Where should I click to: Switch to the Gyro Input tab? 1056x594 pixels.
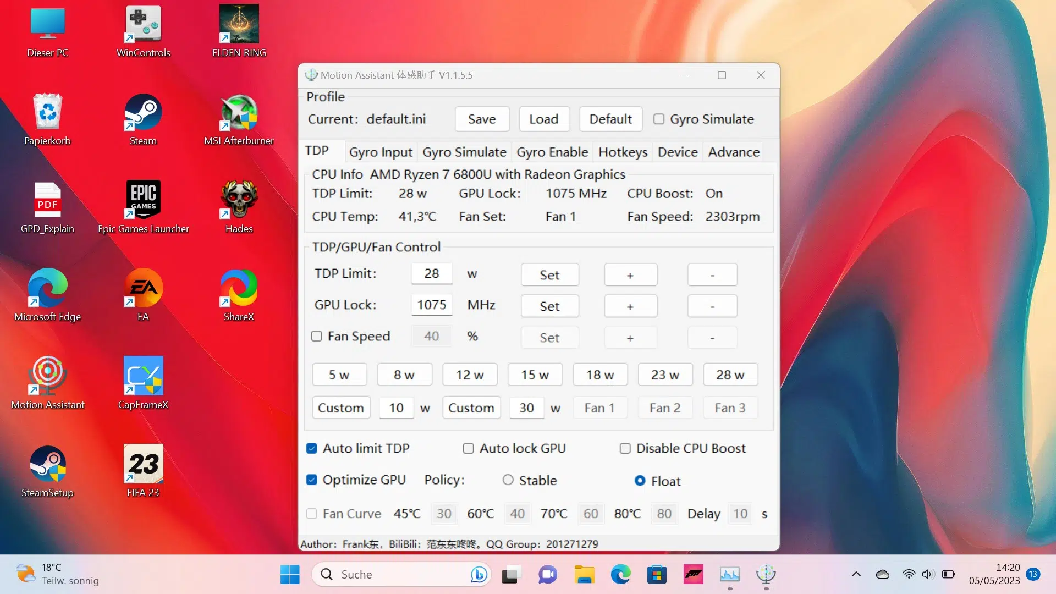pos(381,152)
